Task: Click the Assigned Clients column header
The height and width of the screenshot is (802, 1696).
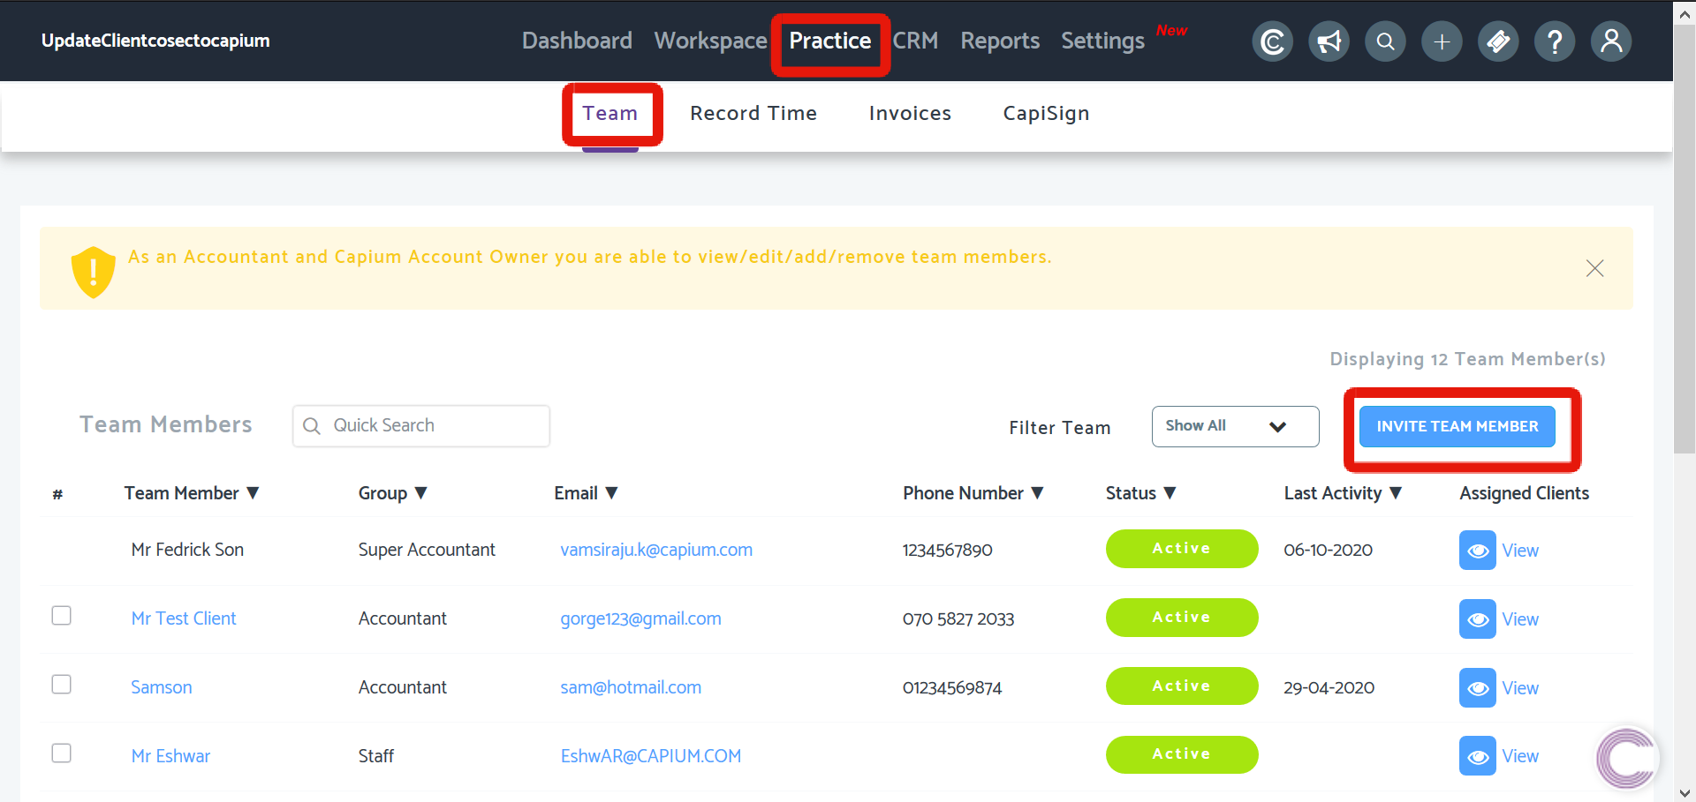Action: tap(1524, 493)
